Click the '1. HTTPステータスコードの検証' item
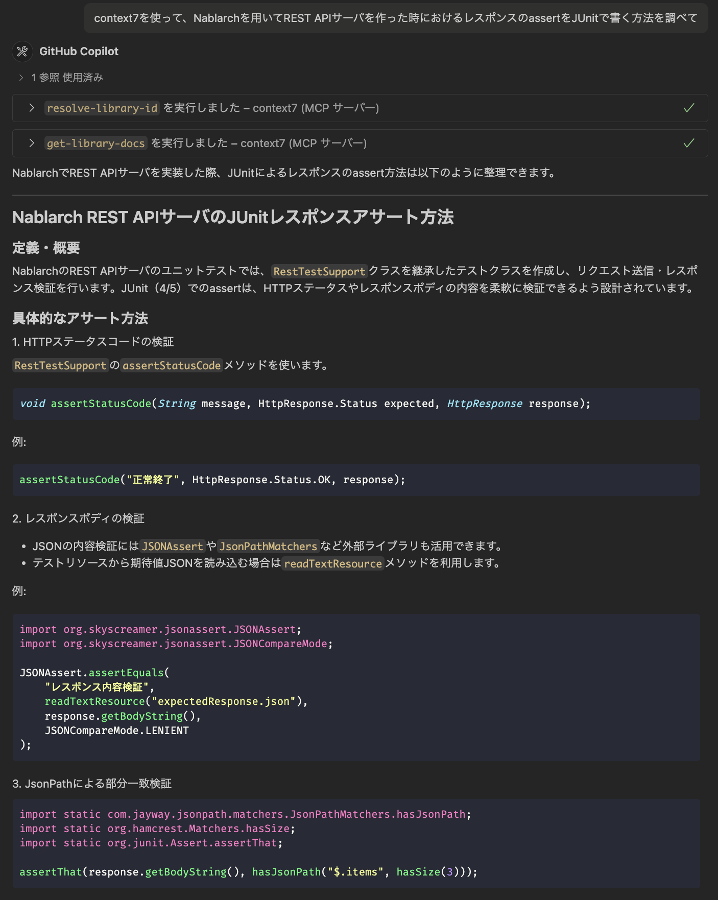The image size is (718, 900). pyautogui.click(x=93, y=342)
